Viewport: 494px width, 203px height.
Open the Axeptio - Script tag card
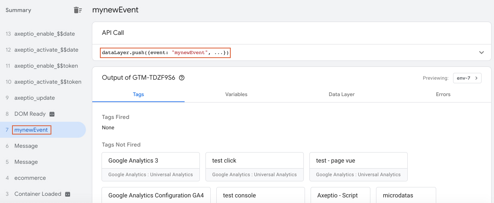click(340, 195)
